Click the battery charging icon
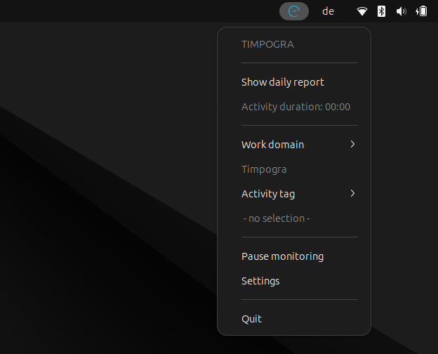Viewport: 438px width, 354px height. (421, 11)
